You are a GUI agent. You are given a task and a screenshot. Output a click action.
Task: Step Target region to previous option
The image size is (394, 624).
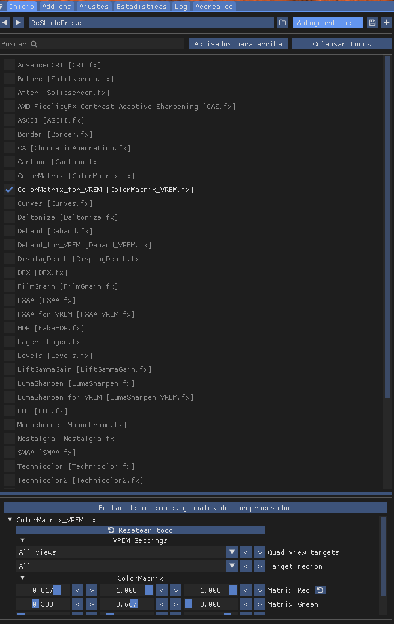pos(246,566)
